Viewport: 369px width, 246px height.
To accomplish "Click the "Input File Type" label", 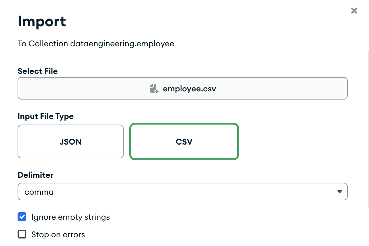I will tap(45, 116).
